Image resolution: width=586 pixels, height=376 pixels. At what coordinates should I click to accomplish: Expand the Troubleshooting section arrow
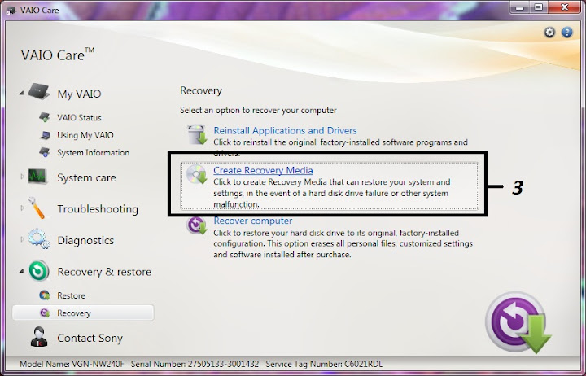coord(22,208)
